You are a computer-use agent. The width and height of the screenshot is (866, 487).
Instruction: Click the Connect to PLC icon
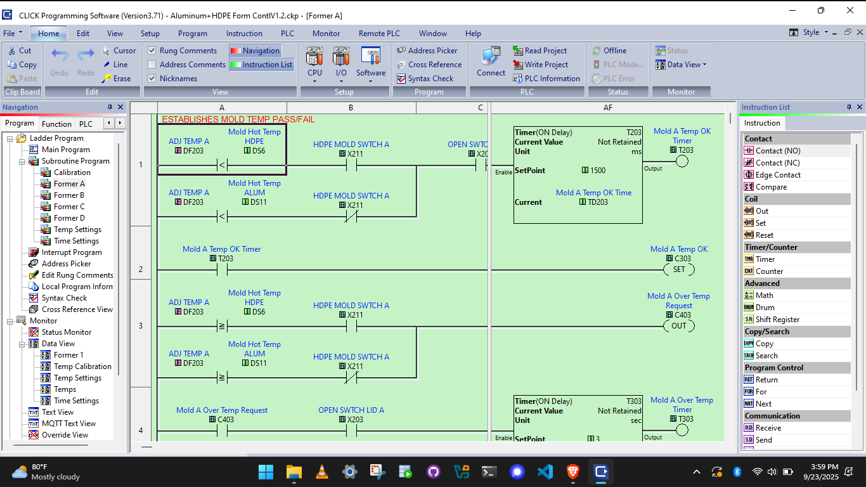490,61
